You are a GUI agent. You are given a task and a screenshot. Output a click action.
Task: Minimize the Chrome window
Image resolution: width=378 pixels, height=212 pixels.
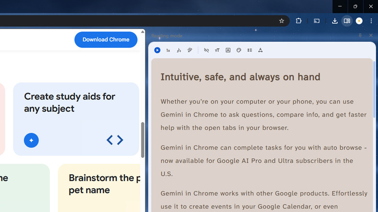point(340,6)
